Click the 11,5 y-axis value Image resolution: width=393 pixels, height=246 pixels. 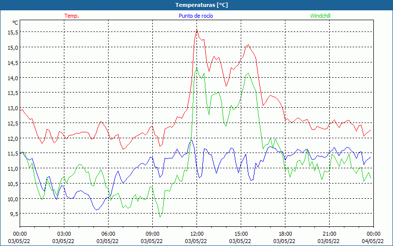tap(13, 154)
